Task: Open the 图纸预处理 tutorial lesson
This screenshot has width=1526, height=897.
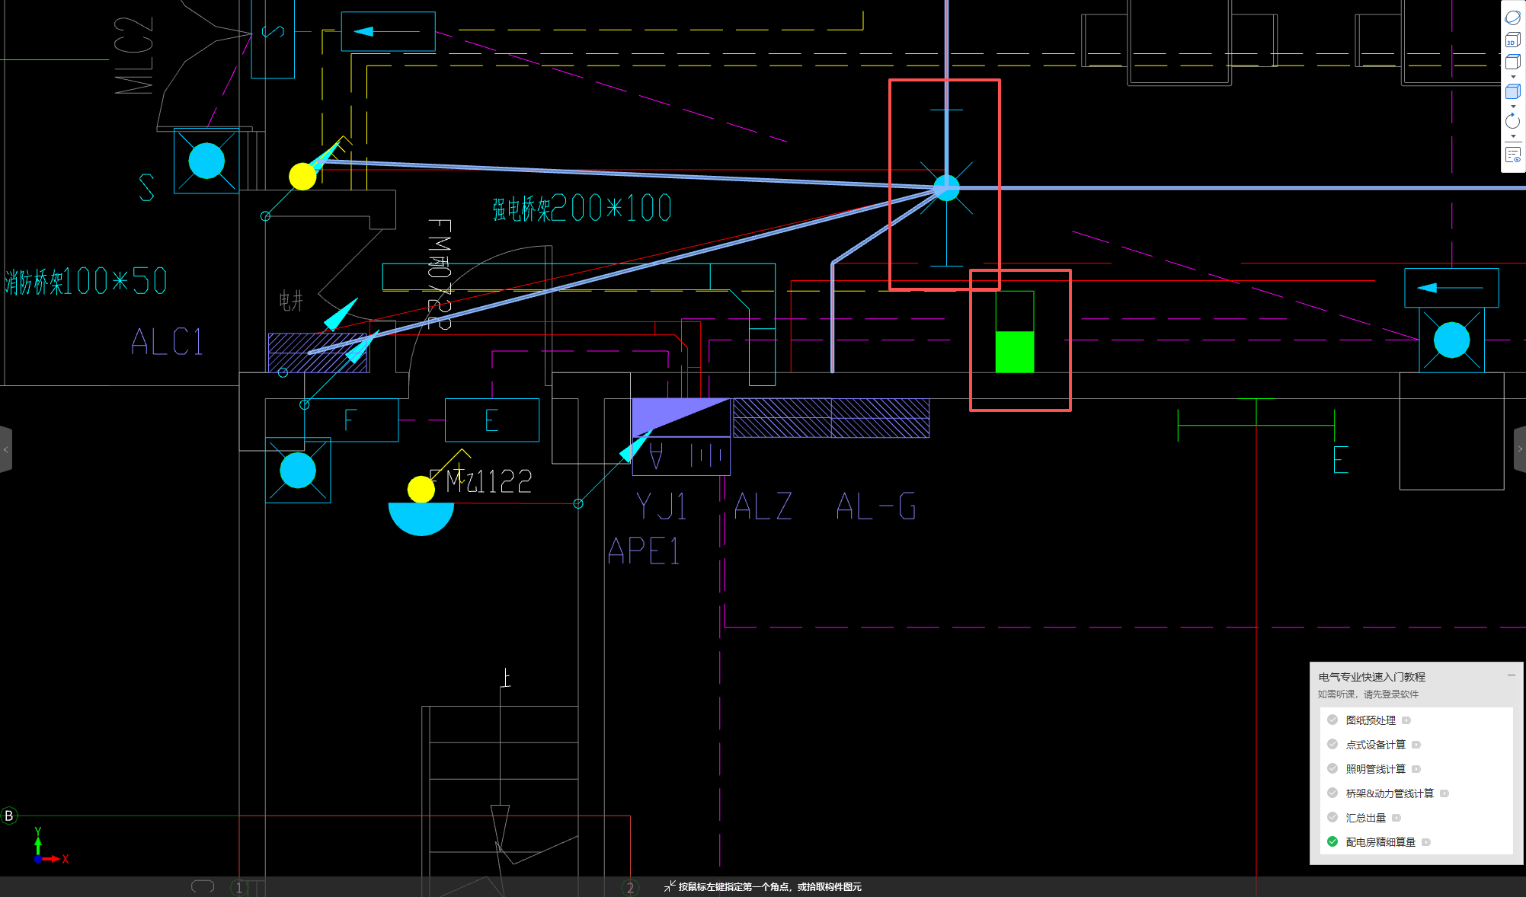Action: click(x=1371, y=720)
